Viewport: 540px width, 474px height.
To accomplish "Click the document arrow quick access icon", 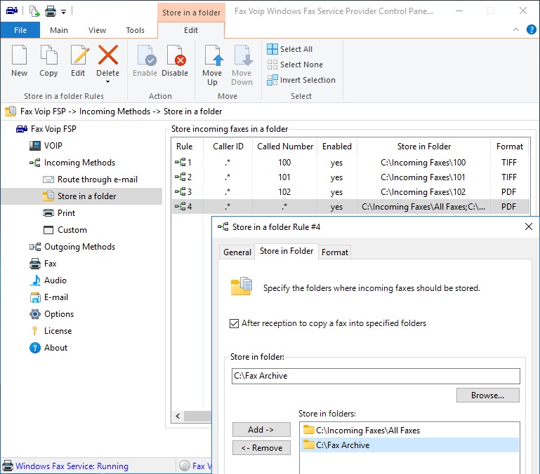I will pyautogui.click(x=34, y=11).
